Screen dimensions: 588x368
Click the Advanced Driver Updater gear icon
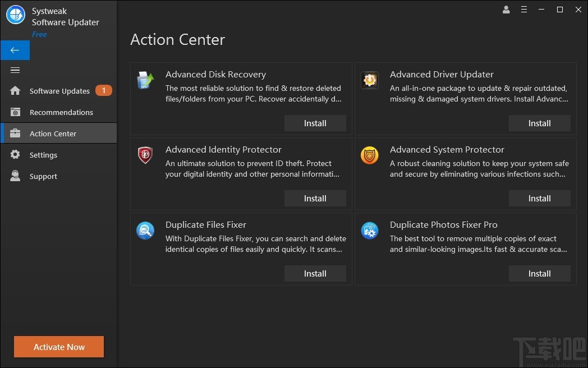tap(370, 80)
